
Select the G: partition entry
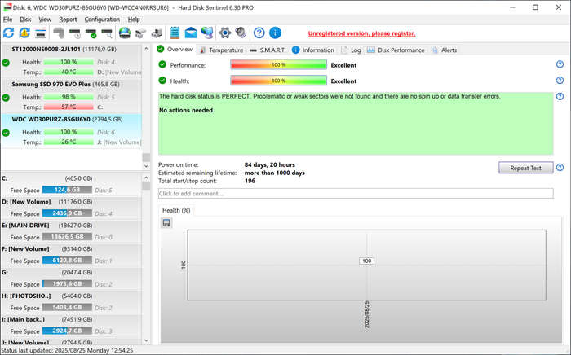coord(71,278)
